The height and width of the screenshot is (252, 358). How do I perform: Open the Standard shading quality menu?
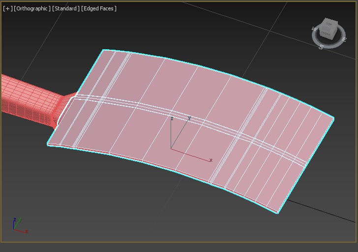[x=65, y=8]
